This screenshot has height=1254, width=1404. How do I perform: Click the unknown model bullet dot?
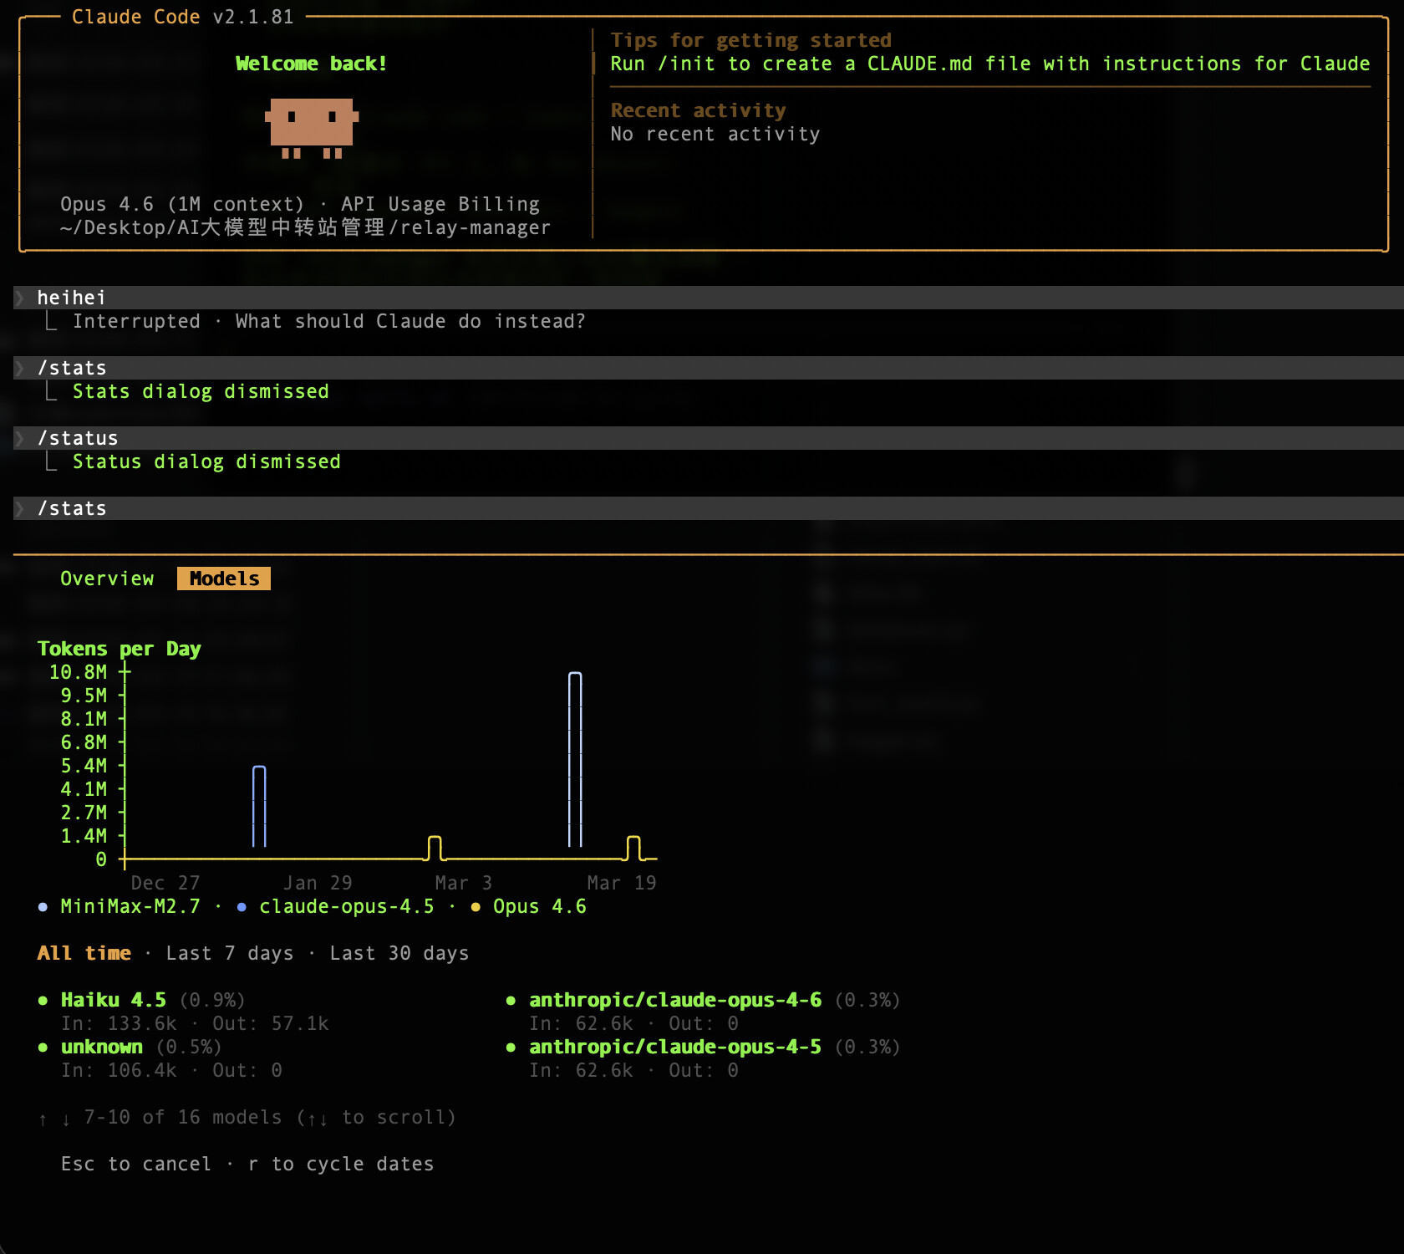click(x=43, y=1048)
